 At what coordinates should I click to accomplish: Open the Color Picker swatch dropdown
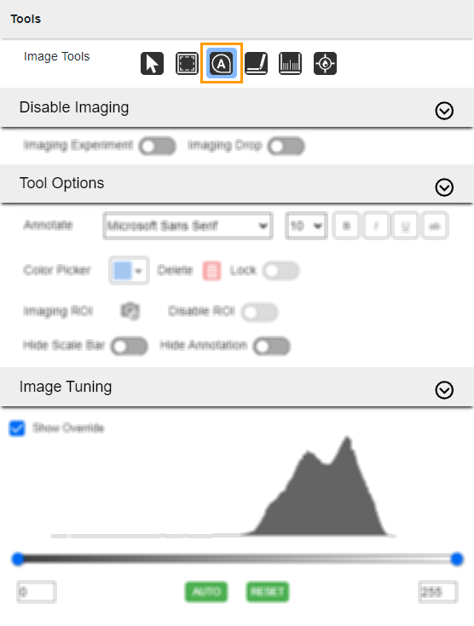[x=129, y=271]
